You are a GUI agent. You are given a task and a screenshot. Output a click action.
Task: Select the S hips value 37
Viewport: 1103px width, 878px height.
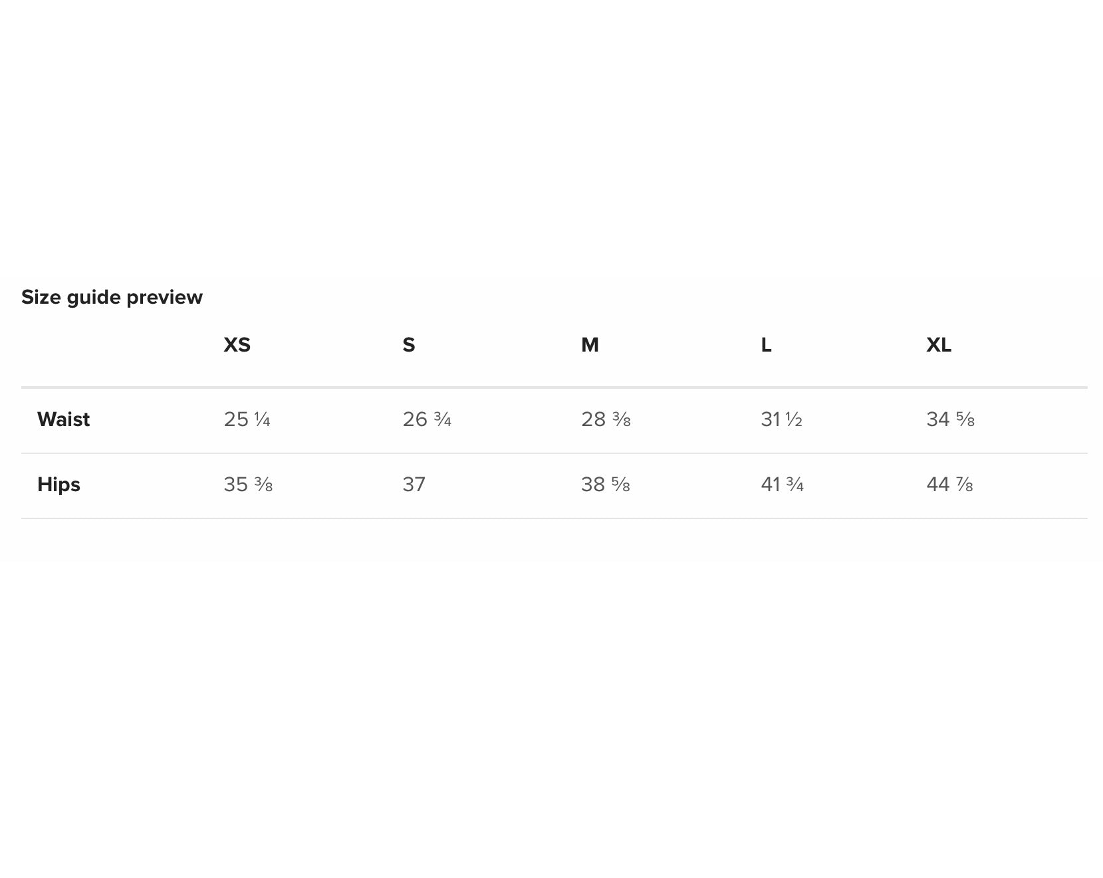(414, 485)
